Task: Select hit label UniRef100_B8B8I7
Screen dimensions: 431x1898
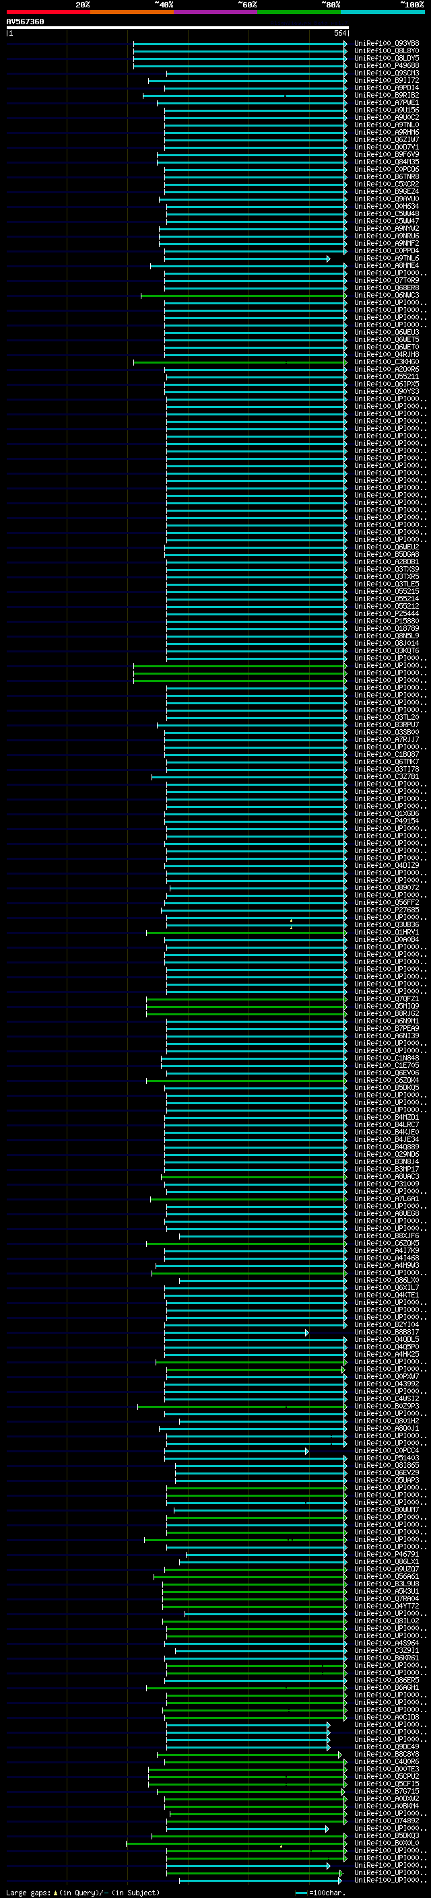Action: coord(387,1332)
